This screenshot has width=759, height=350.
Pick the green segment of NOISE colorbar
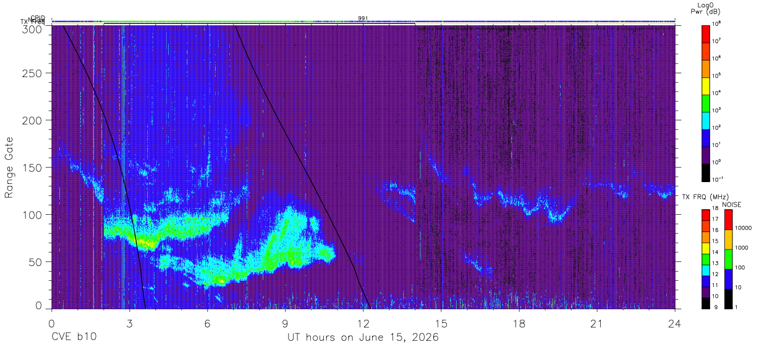pyautogui.click(x=727, y=259)
